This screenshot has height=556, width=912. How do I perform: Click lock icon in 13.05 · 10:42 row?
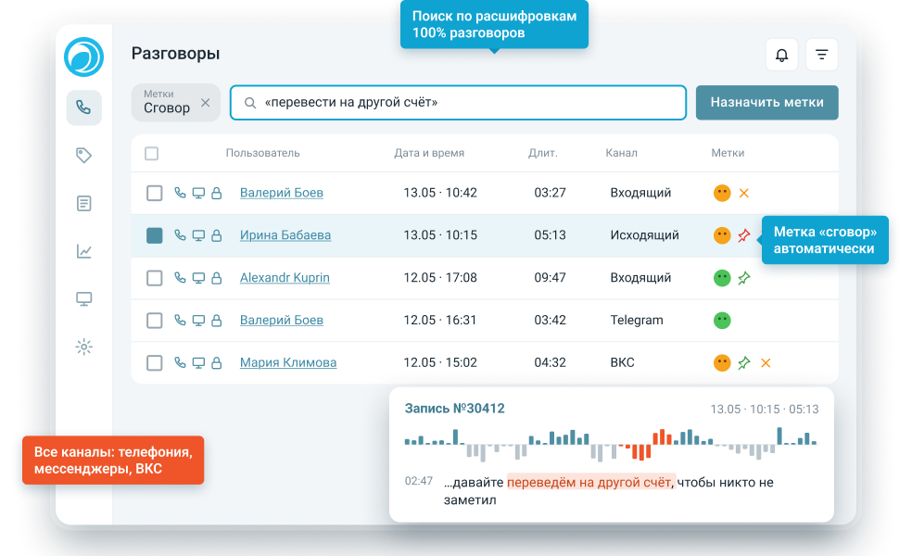click(x=216, y=193)
